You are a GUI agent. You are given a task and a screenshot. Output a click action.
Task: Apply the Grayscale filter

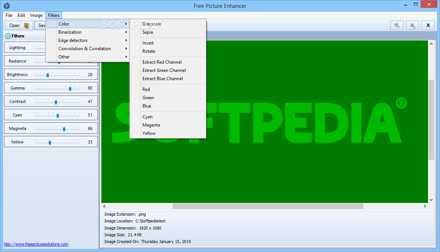click(x=168, y=24)
